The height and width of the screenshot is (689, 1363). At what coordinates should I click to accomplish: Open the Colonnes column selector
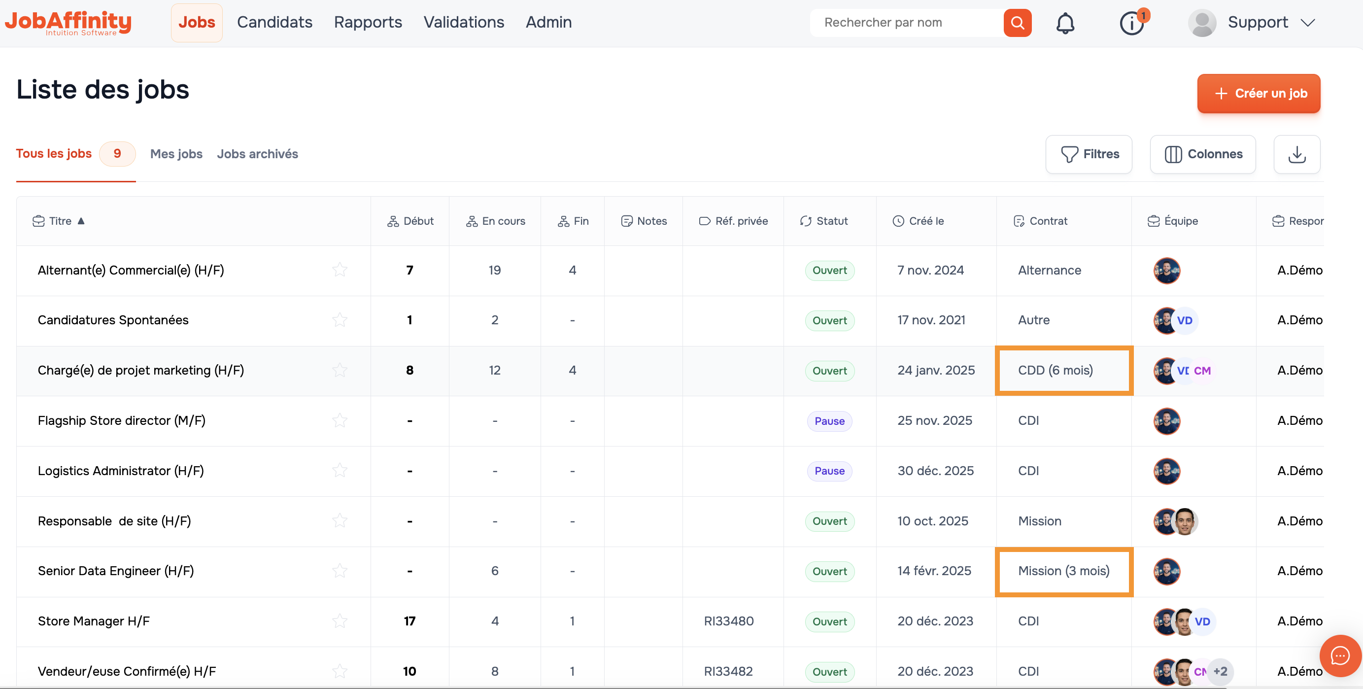1203,155
